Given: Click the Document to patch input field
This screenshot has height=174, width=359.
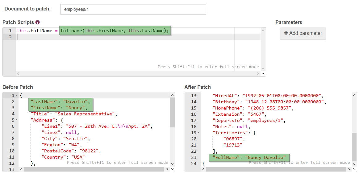Looking at the screenshot, I should coord(133,9).
